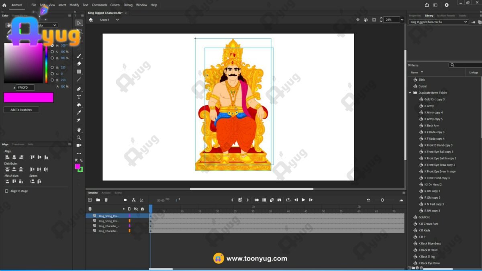Toggle Show All Layers as Outlines icon
The image size is (482, 271).
tap(129, 209)
